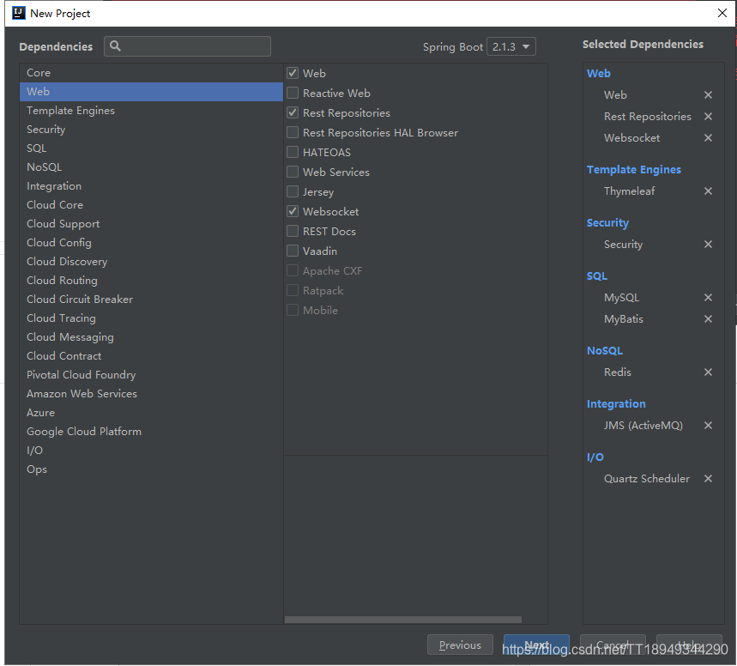737x666 pixels.
Task: Check the REST Docs checkbox
Action: point(293,231)
